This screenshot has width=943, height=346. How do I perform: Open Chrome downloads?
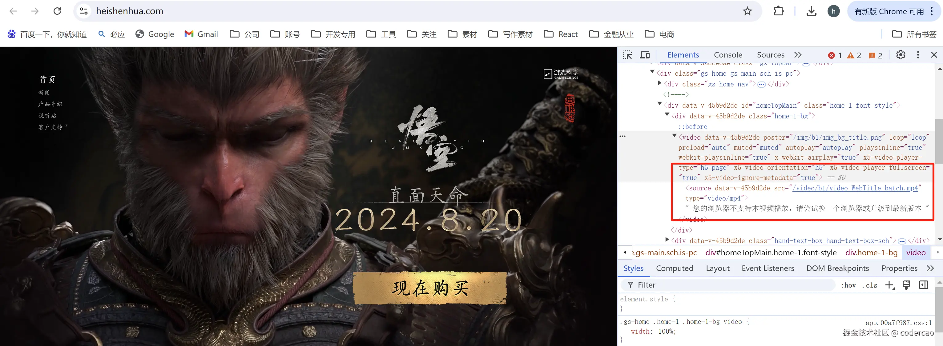(x=812, y=11)
